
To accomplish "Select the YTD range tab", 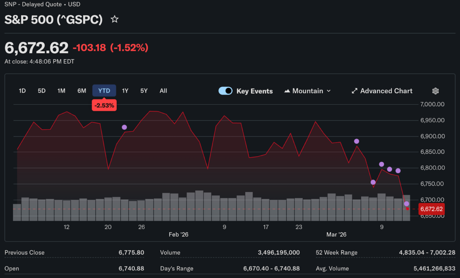I will coord(104,91).
